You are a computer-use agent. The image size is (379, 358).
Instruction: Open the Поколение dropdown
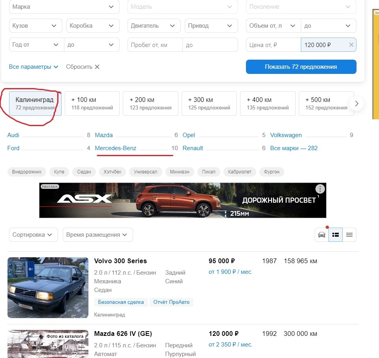click(x=301, y=7)
